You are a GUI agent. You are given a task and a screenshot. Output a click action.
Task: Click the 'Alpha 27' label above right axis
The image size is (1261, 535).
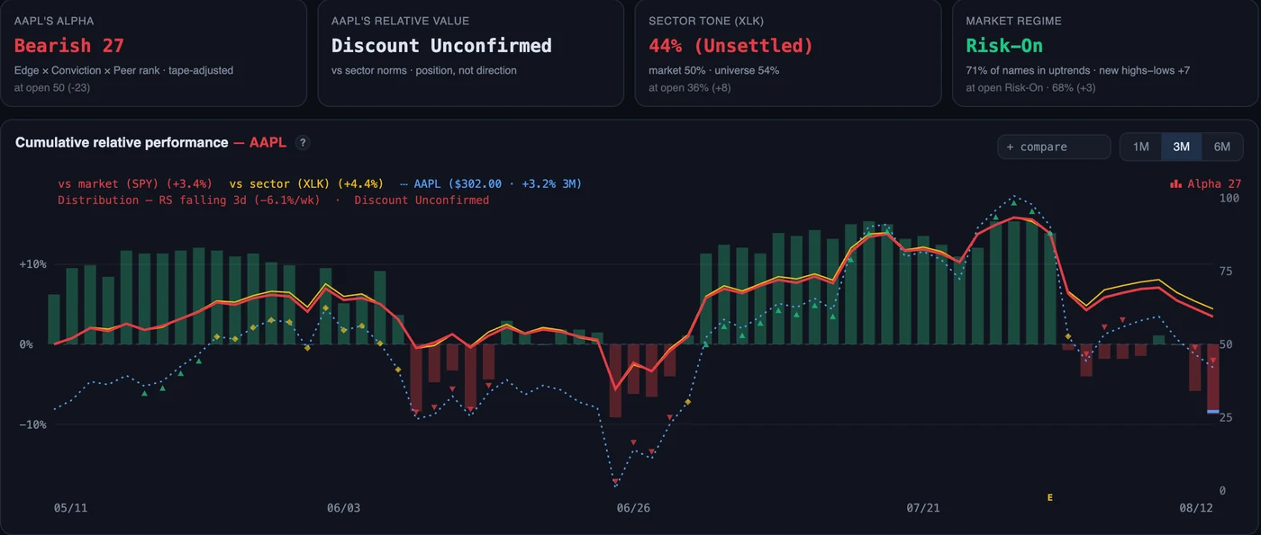[x=1214, y=183]
